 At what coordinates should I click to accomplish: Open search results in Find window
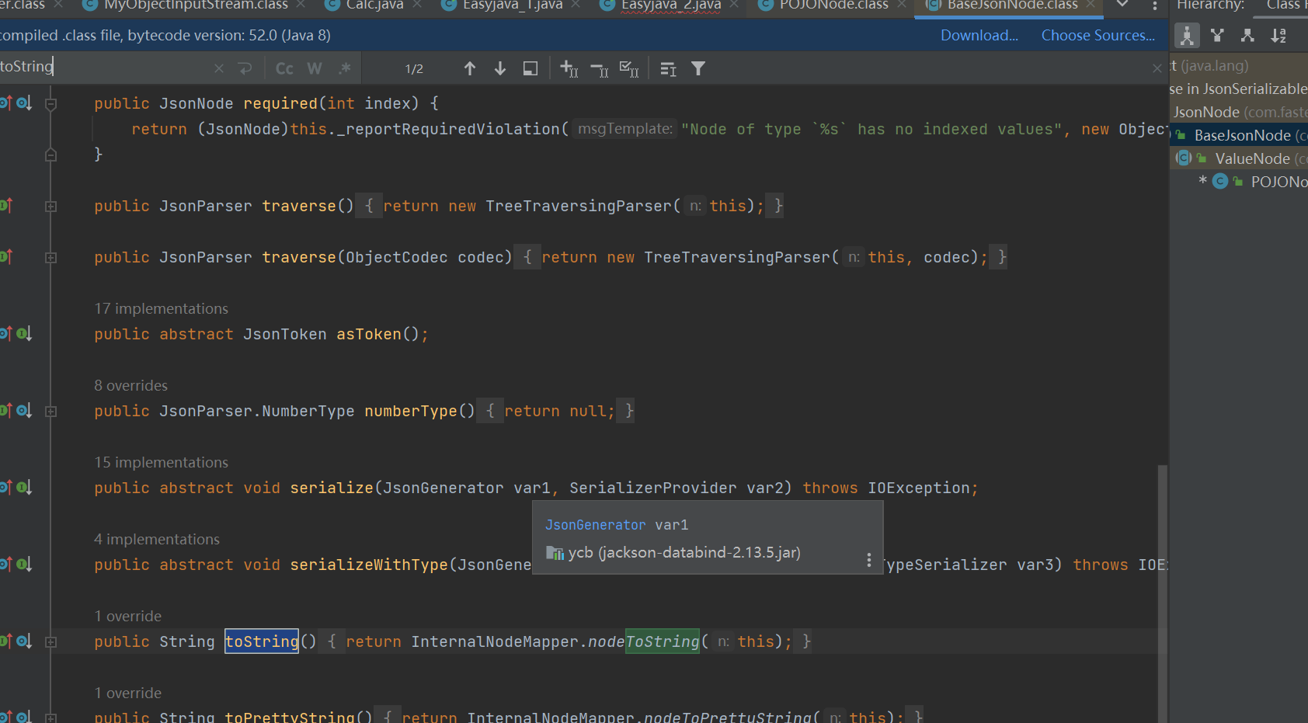tap(531, 68)
